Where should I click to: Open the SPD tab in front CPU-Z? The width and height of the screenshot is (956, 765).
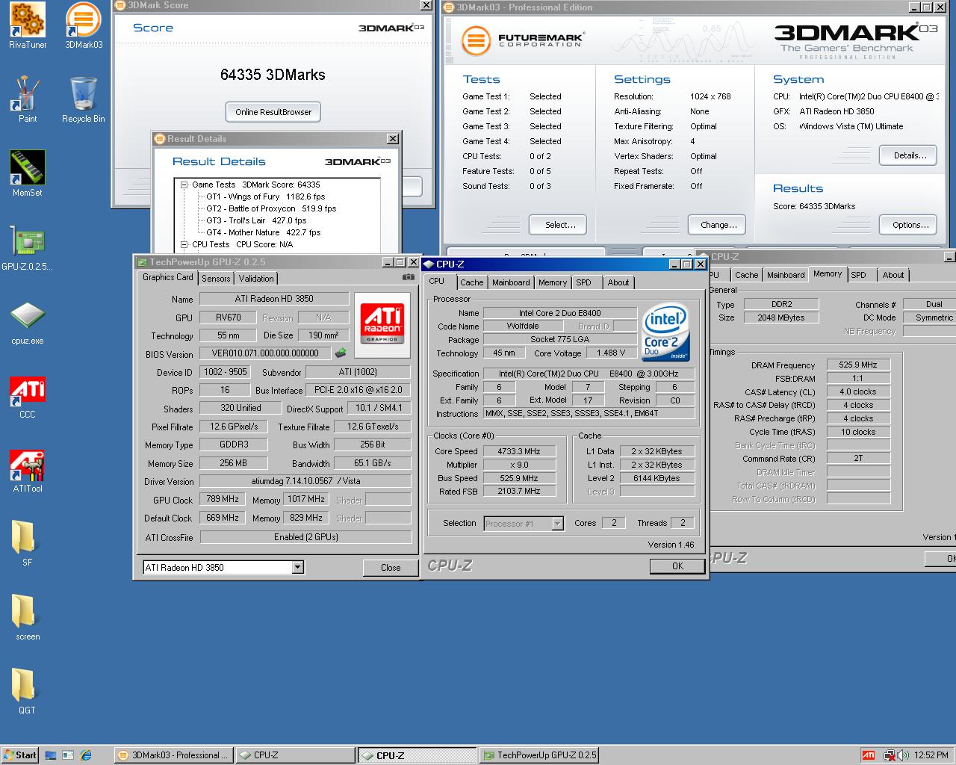pyautogui.click(x=584, y=282)
